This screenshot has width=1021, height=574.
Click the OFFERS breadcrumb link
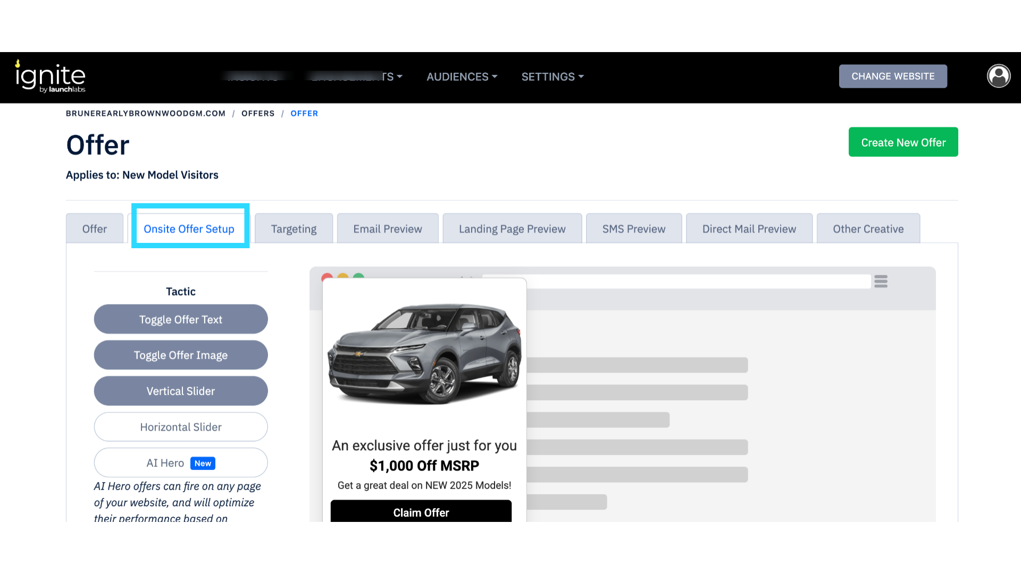point(258,113)
